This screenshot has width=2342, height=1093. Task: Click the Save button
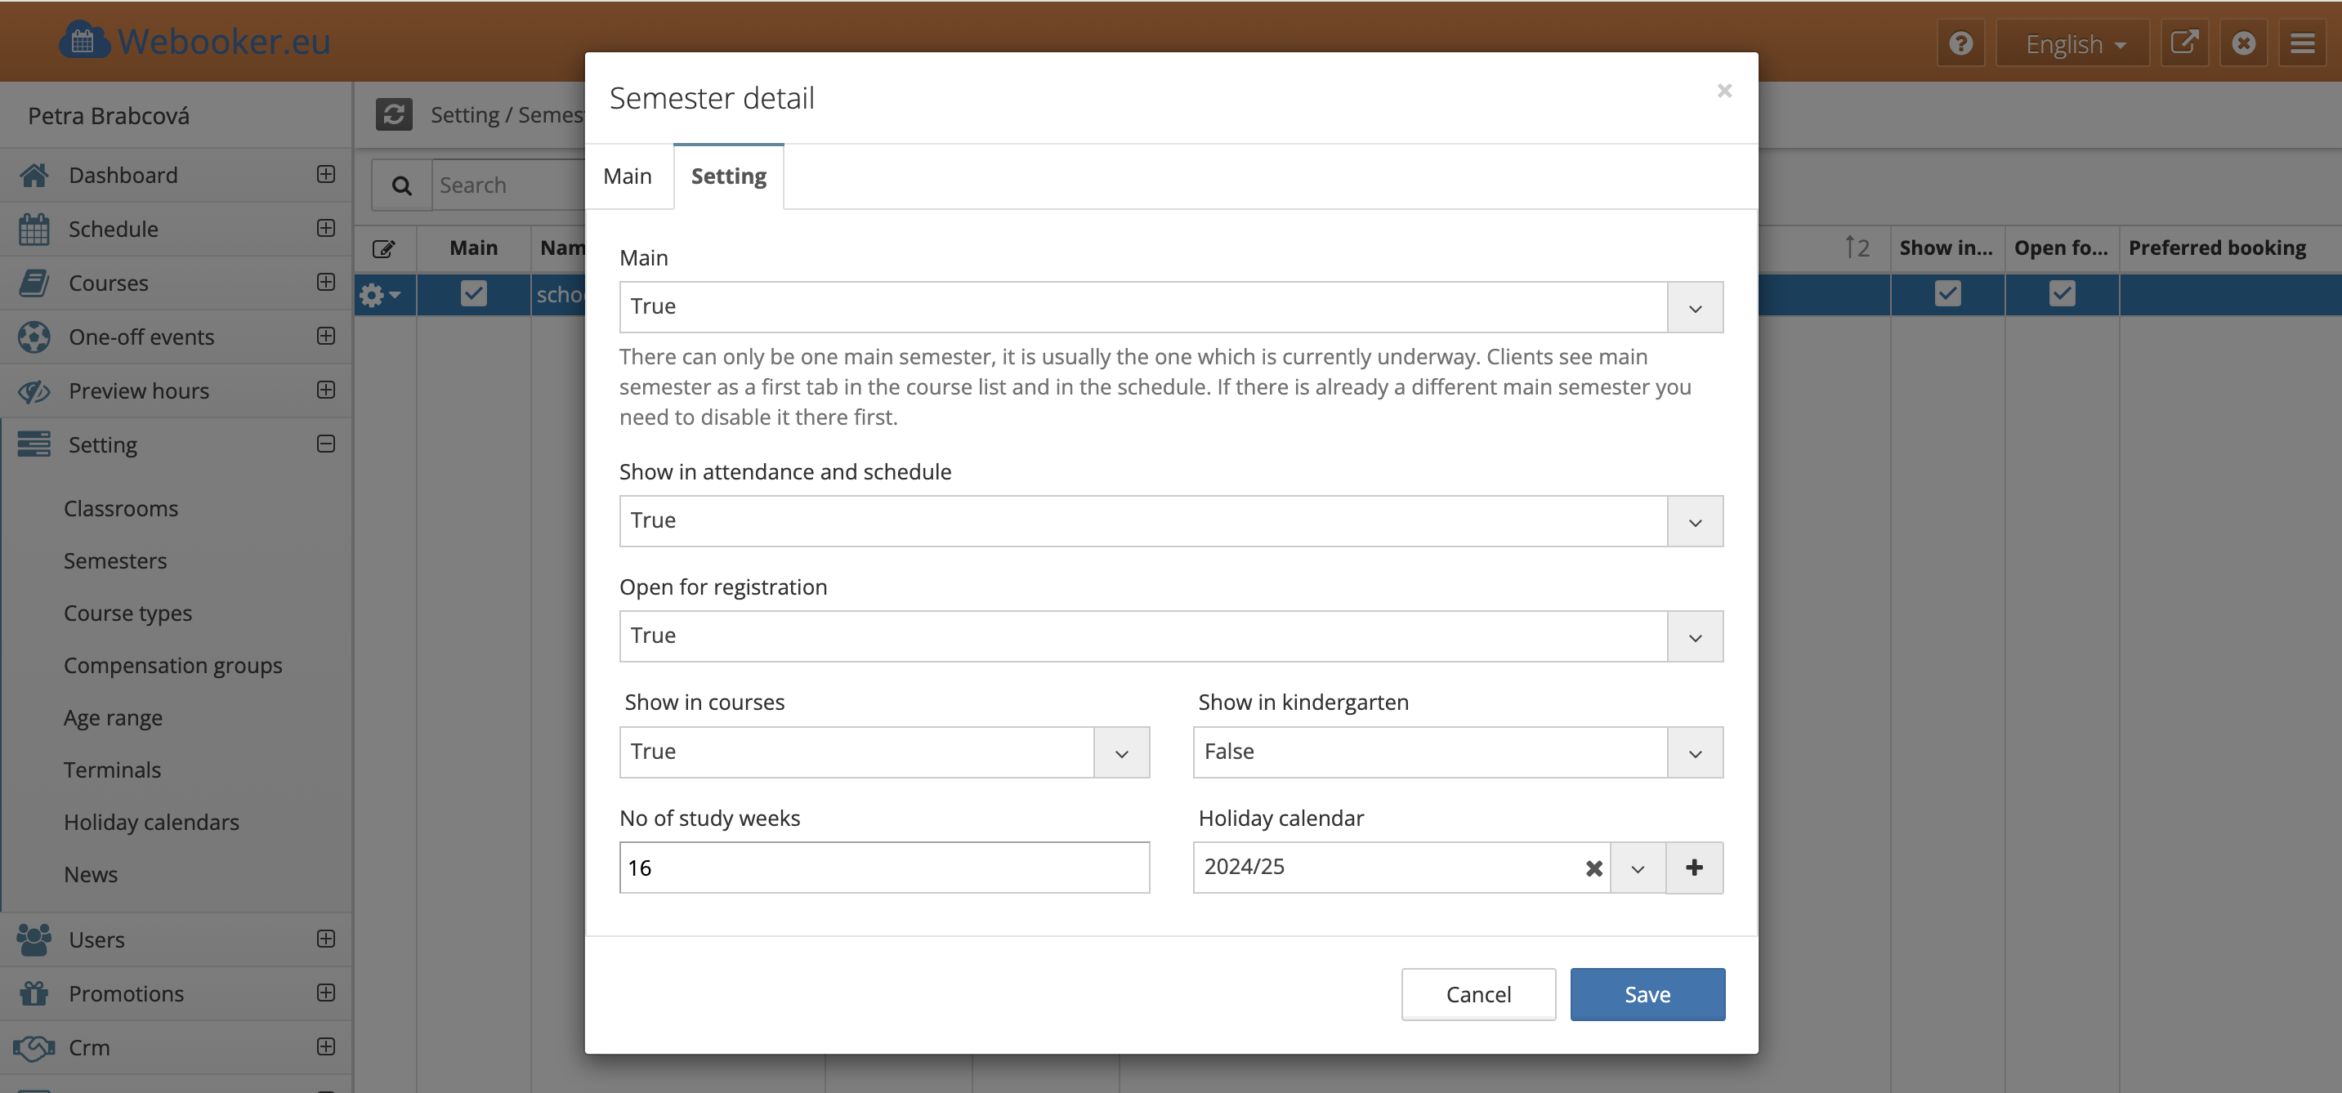[1647, 994]
